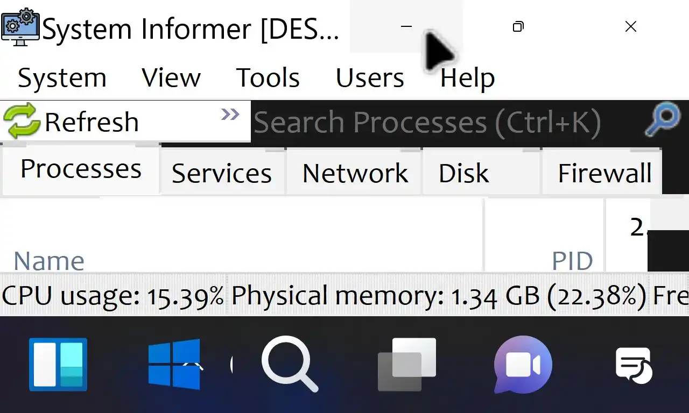Select the Disk tab
This screenshot has width=689, height=413.
click(463, 173)
